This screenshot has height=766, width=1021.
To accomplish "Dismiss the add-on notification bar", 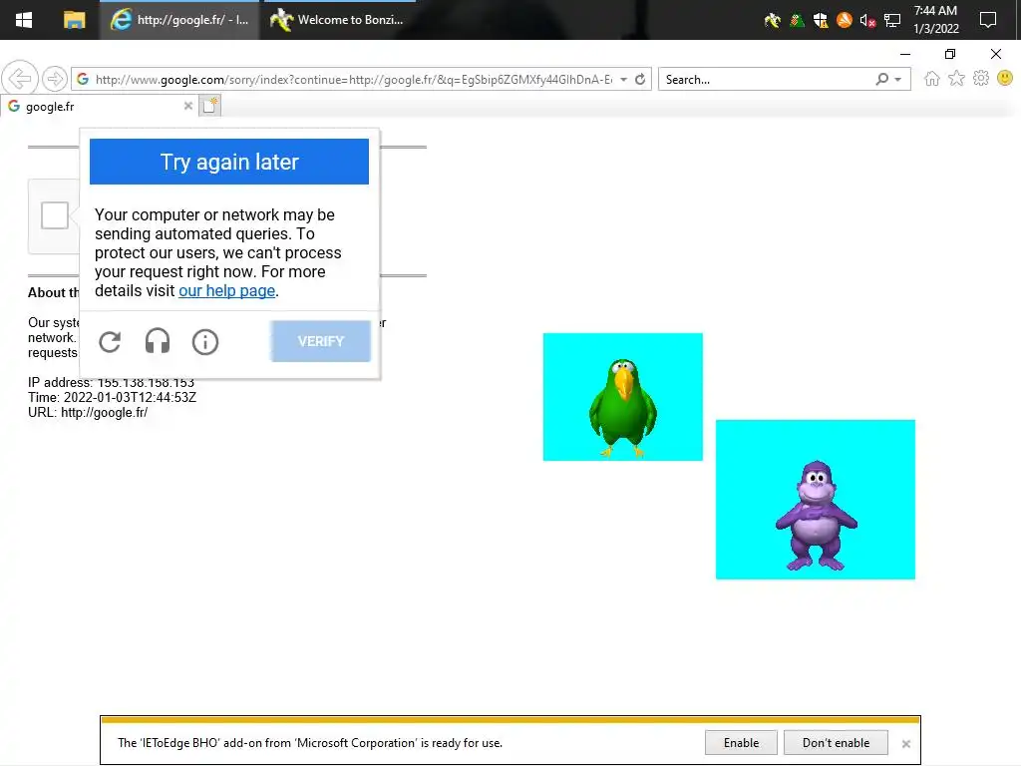I will pos(905,743).
